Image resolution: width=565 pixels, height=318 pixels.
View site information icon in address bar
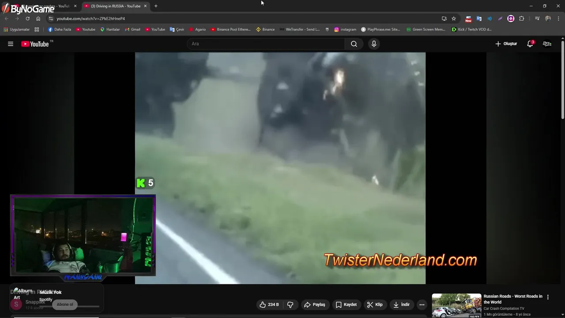51,19
